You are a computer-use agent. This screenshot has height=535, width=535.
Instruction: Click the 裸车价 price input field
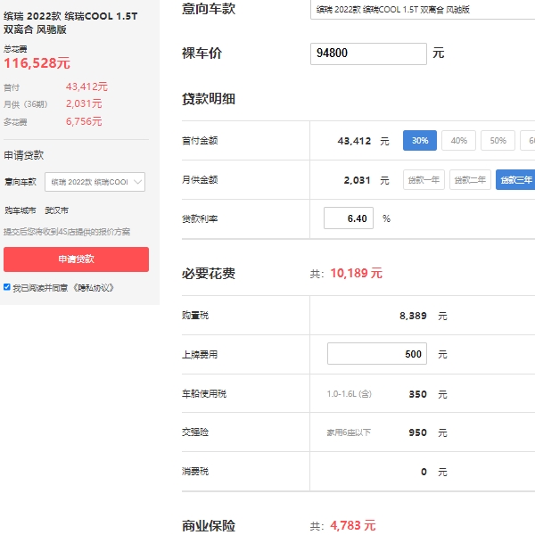click(x=369, y=53)
